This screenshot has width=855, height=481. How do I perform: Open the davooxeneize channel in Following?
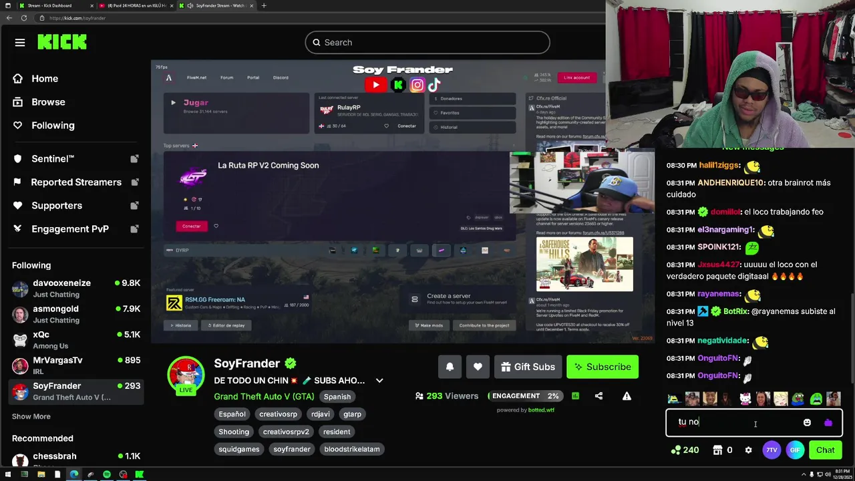pyautogui.click(x=76, y=289)
